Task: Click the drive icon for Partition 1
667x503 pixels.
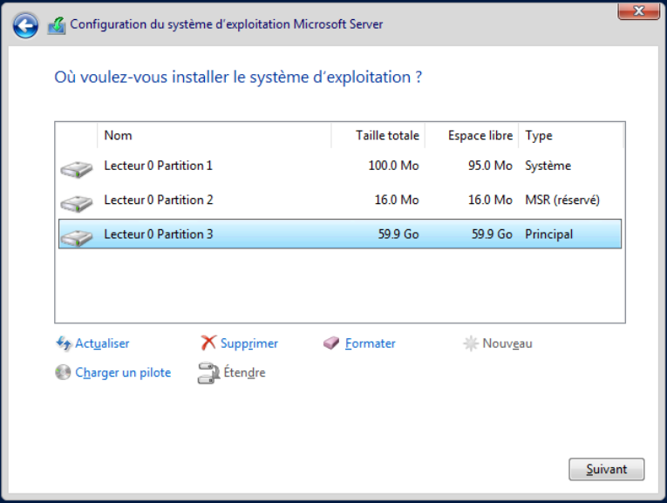Action: pos(77,168)
